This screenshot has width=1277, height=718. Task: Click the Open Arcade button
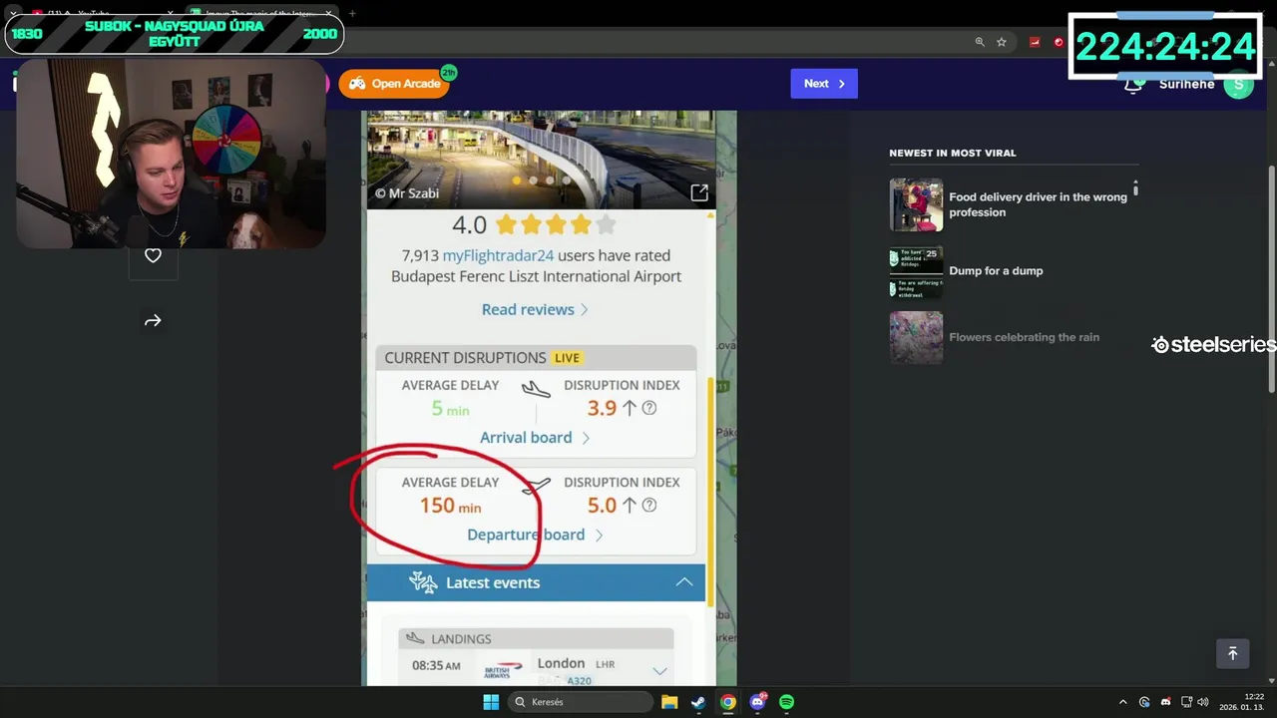(x=394, y=84)
